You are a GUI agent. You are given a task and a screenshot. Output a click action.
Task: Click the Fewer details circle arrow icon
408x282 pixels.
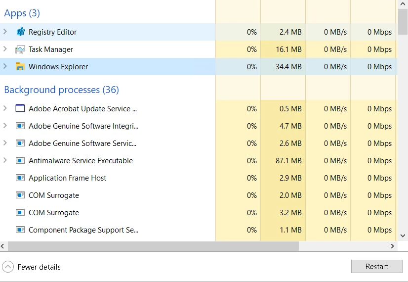[8, 267]
